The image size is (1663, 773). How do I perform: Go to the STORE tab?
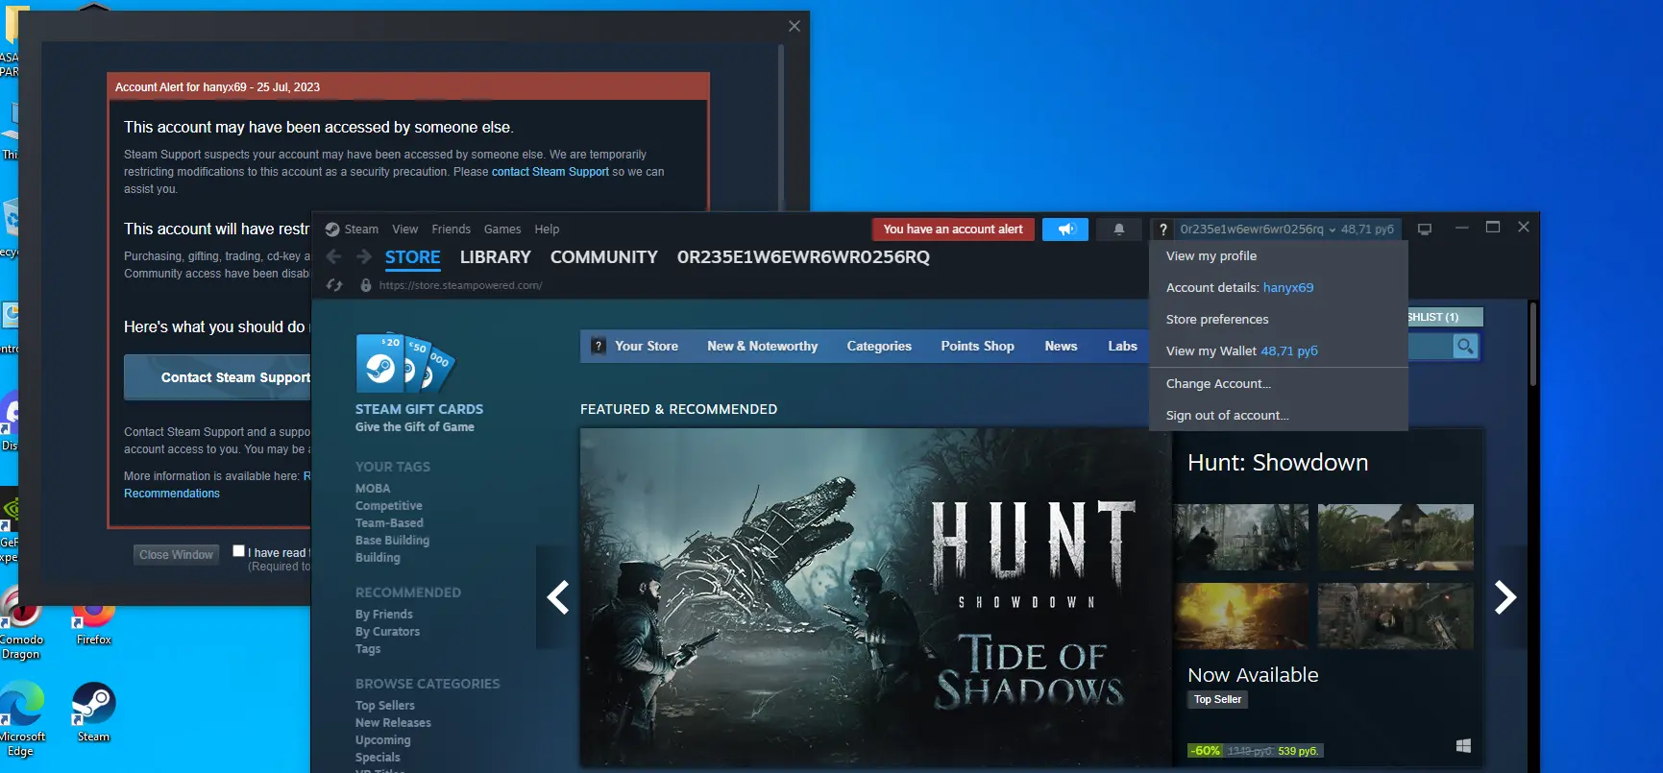pyautogui.click(x=412, y=257)
